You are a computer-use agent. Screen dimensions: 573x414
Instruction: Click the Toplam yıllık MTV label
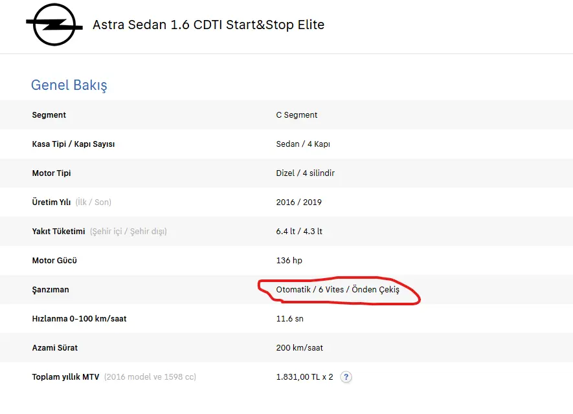tap(66, 376)
